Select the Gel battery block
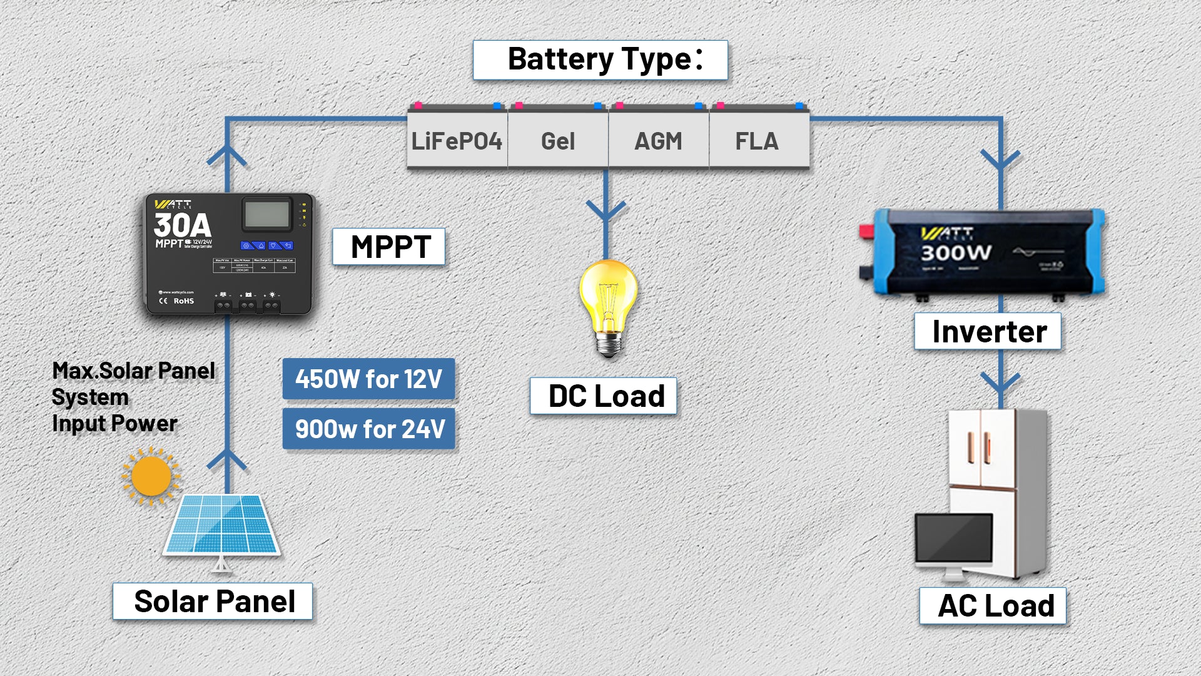 point(557,140)
